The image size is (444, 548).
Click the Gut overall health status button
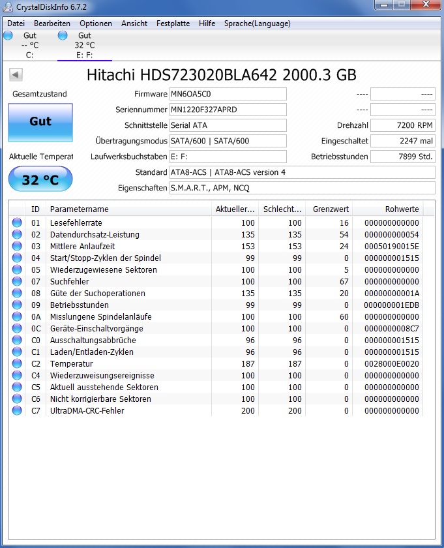[x=40, y=123]
